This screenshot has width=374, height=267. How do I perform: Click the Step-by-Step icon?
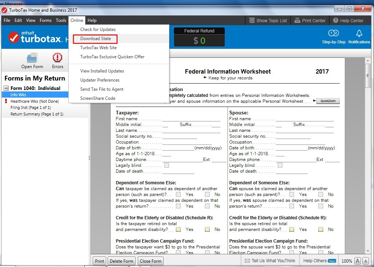(333, 33)
